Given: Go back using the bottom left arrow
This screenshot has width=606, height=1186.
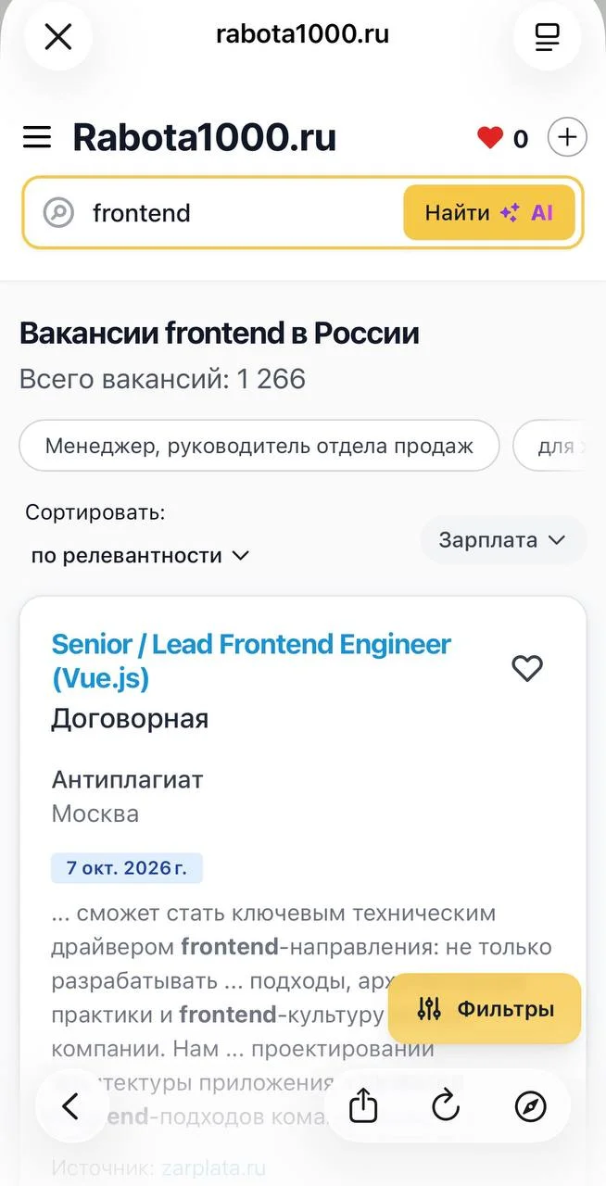Looking at the screenshot, I should [x=70, y=1105].
